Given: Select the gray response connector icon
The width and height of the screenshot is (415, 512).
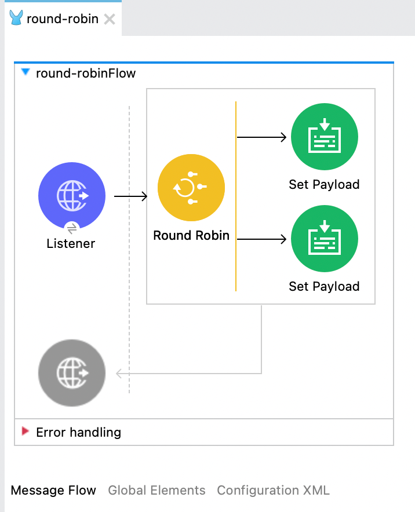Looking at the screenshot, I should pyautogui.click(x=72, y=373).
